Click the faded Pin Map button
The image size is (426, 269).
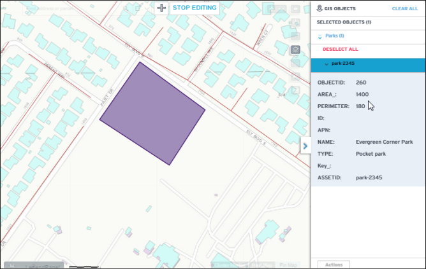coord(288,265)
